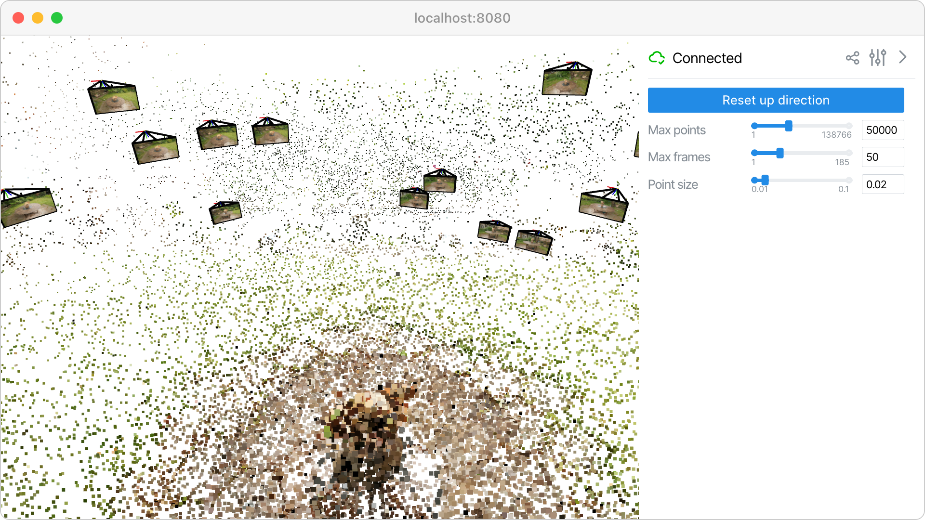The image size is (925, 520).
Task: Click the green Connected cloud icon
Action: (657, 58)
